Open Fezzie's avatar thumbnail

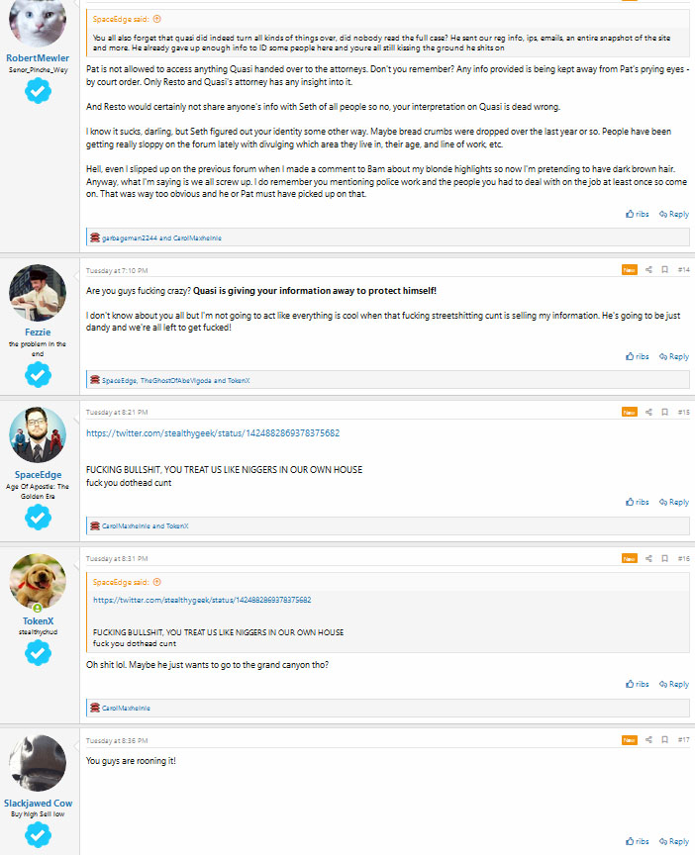(x=38, y=293)
